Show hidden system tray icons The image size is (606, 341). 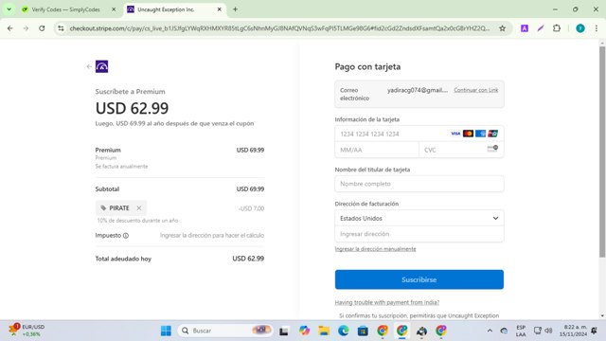[490, 331]
